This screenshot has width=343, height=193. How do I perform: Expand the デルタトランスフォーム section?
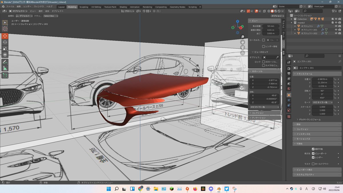310,119
